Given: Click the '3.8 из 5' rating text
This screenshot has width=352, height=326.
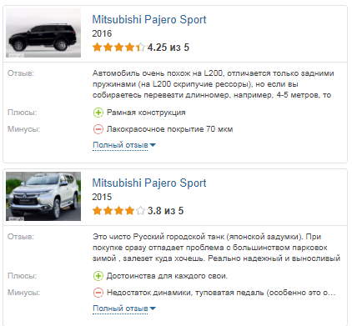Looking at the screenshot, I should coord(165,211).
